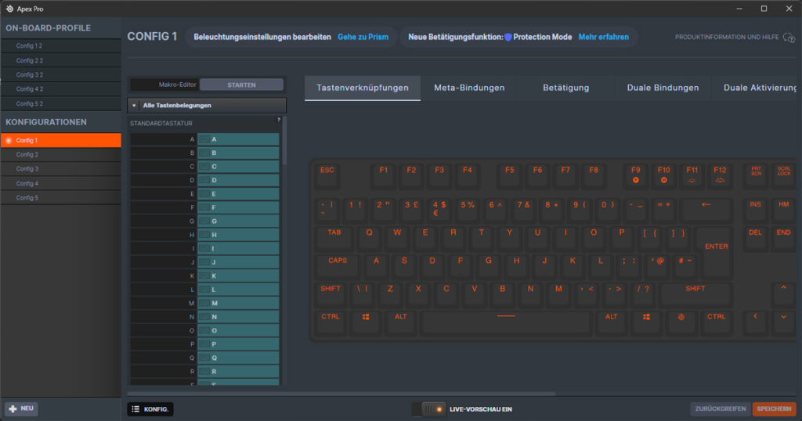The width and height of the screenshot is (802, 421).
Task: Click the PRT SCN key
Action: 756,175
